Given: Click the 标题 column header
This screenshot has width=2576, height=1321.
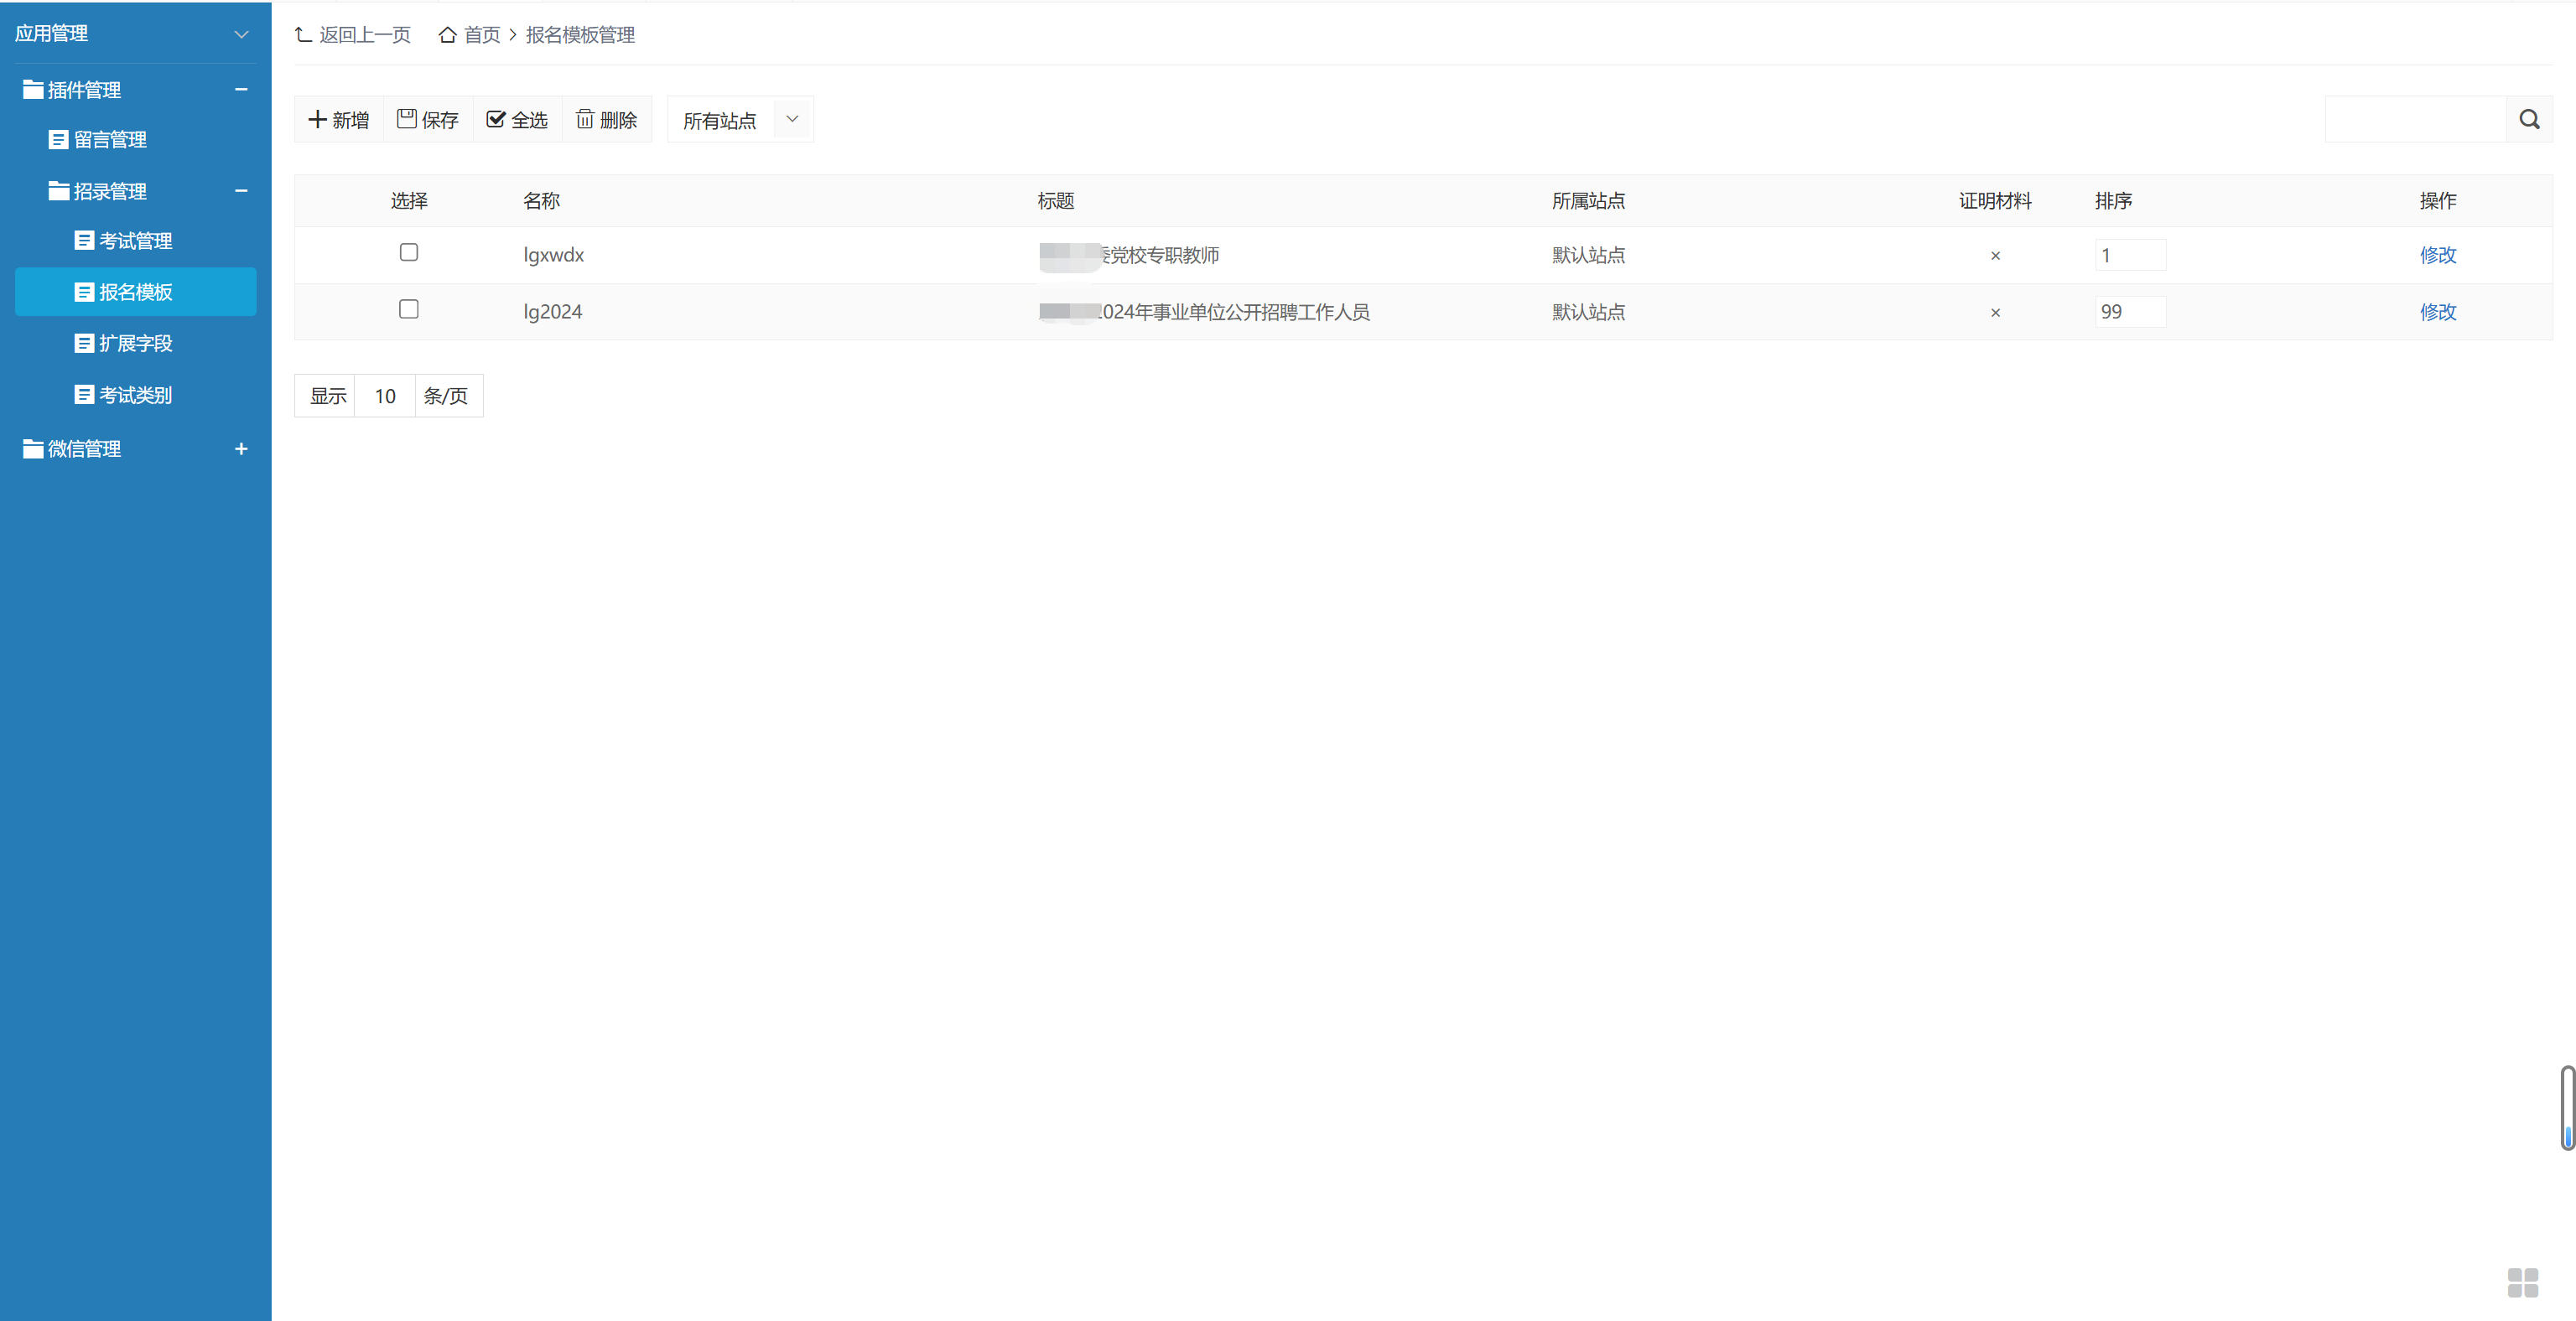Looking at the screenshot, I should pos(1055,201).
